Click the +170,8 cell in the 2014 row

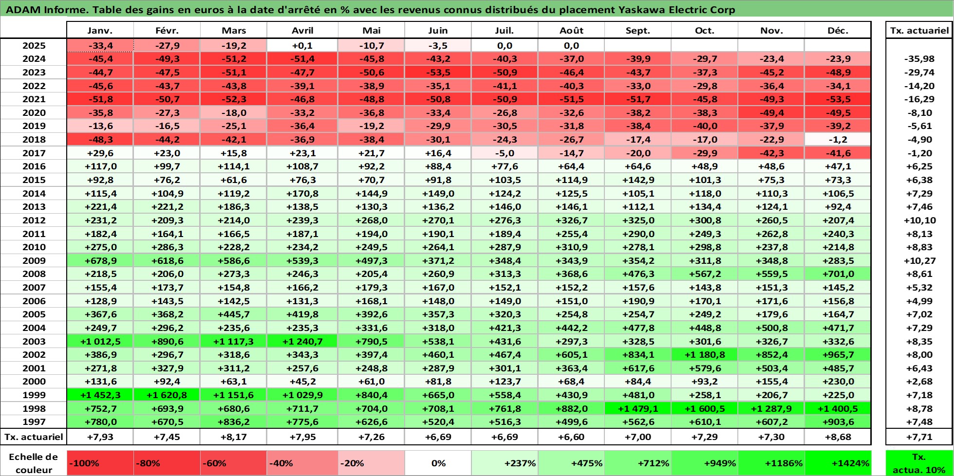(302, 193)
